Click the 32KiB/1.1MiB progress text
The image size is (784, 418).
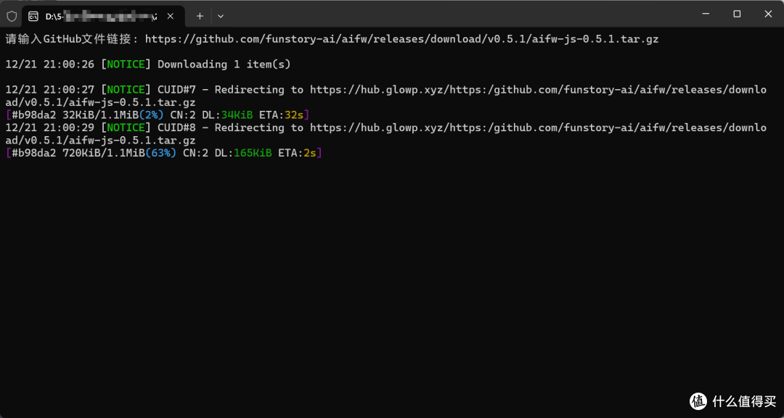tap(100, 115)
